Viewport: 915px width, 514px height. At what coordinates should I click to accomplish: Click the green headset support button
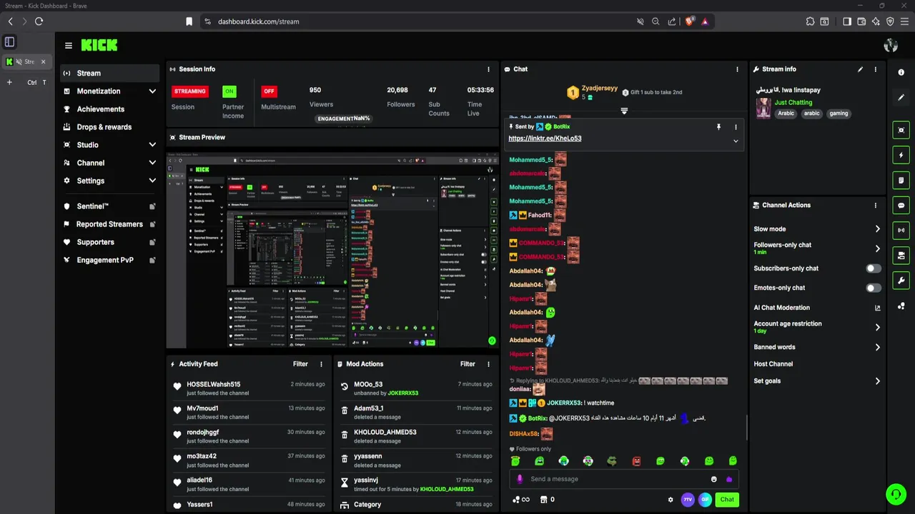(x=896, y=493)
